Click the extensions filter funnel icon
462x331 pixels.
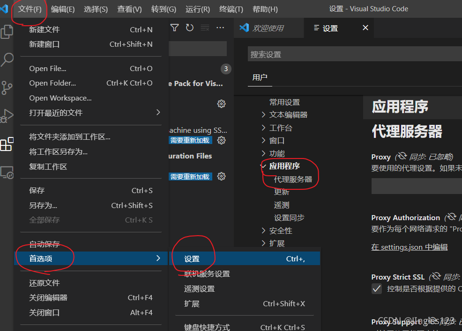coord(174,28)
